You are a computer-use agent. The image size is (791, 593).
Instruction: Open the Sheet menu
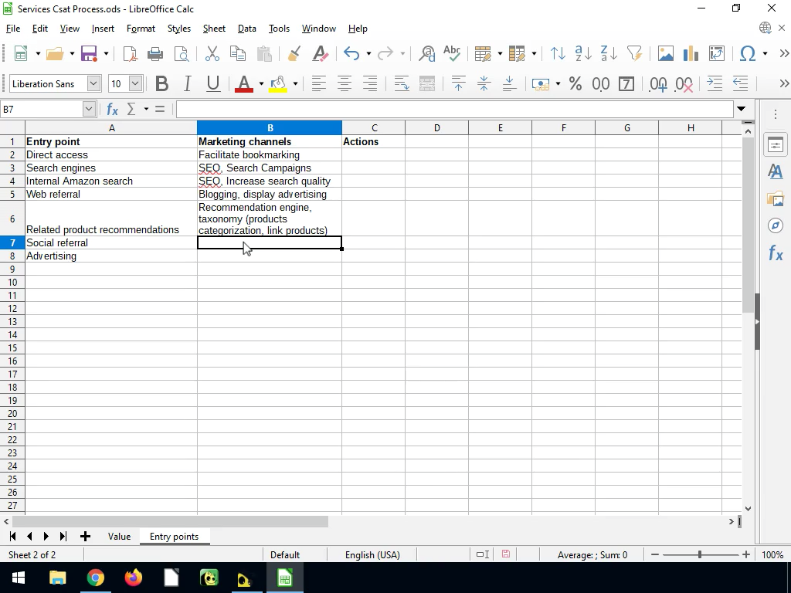coord(214,29)
